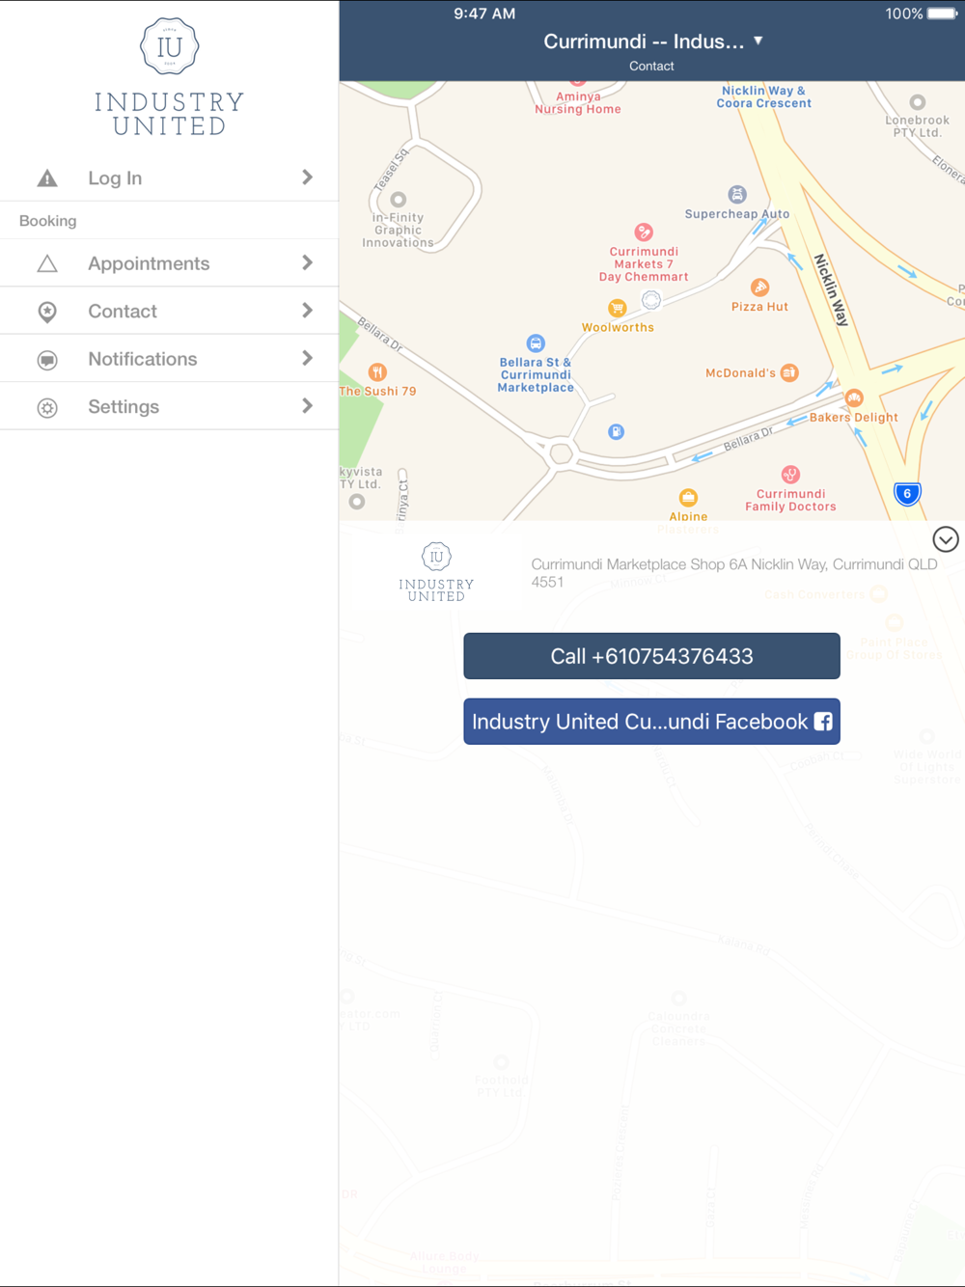965x1287 pixels.
Task: Tap the Bakers Delight map pin
Action: pyautogui.click(x=854, y=397)
